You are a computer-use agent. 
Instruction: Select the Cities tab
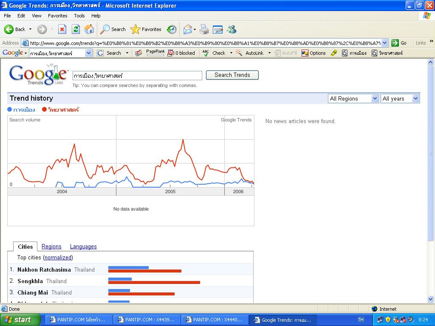(25, 247)
